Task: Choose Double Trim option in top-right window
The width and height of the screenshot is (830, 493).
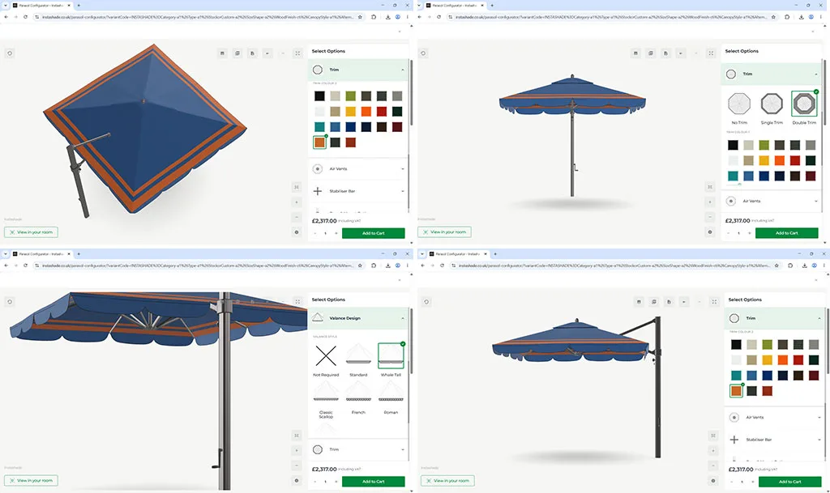Action: 804,108
